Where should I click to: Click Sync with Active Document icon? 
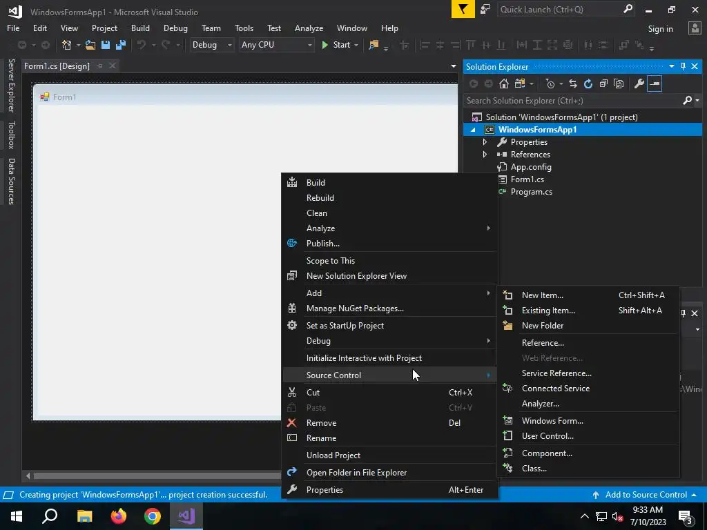pyautogui.click(x=572, y=84)
